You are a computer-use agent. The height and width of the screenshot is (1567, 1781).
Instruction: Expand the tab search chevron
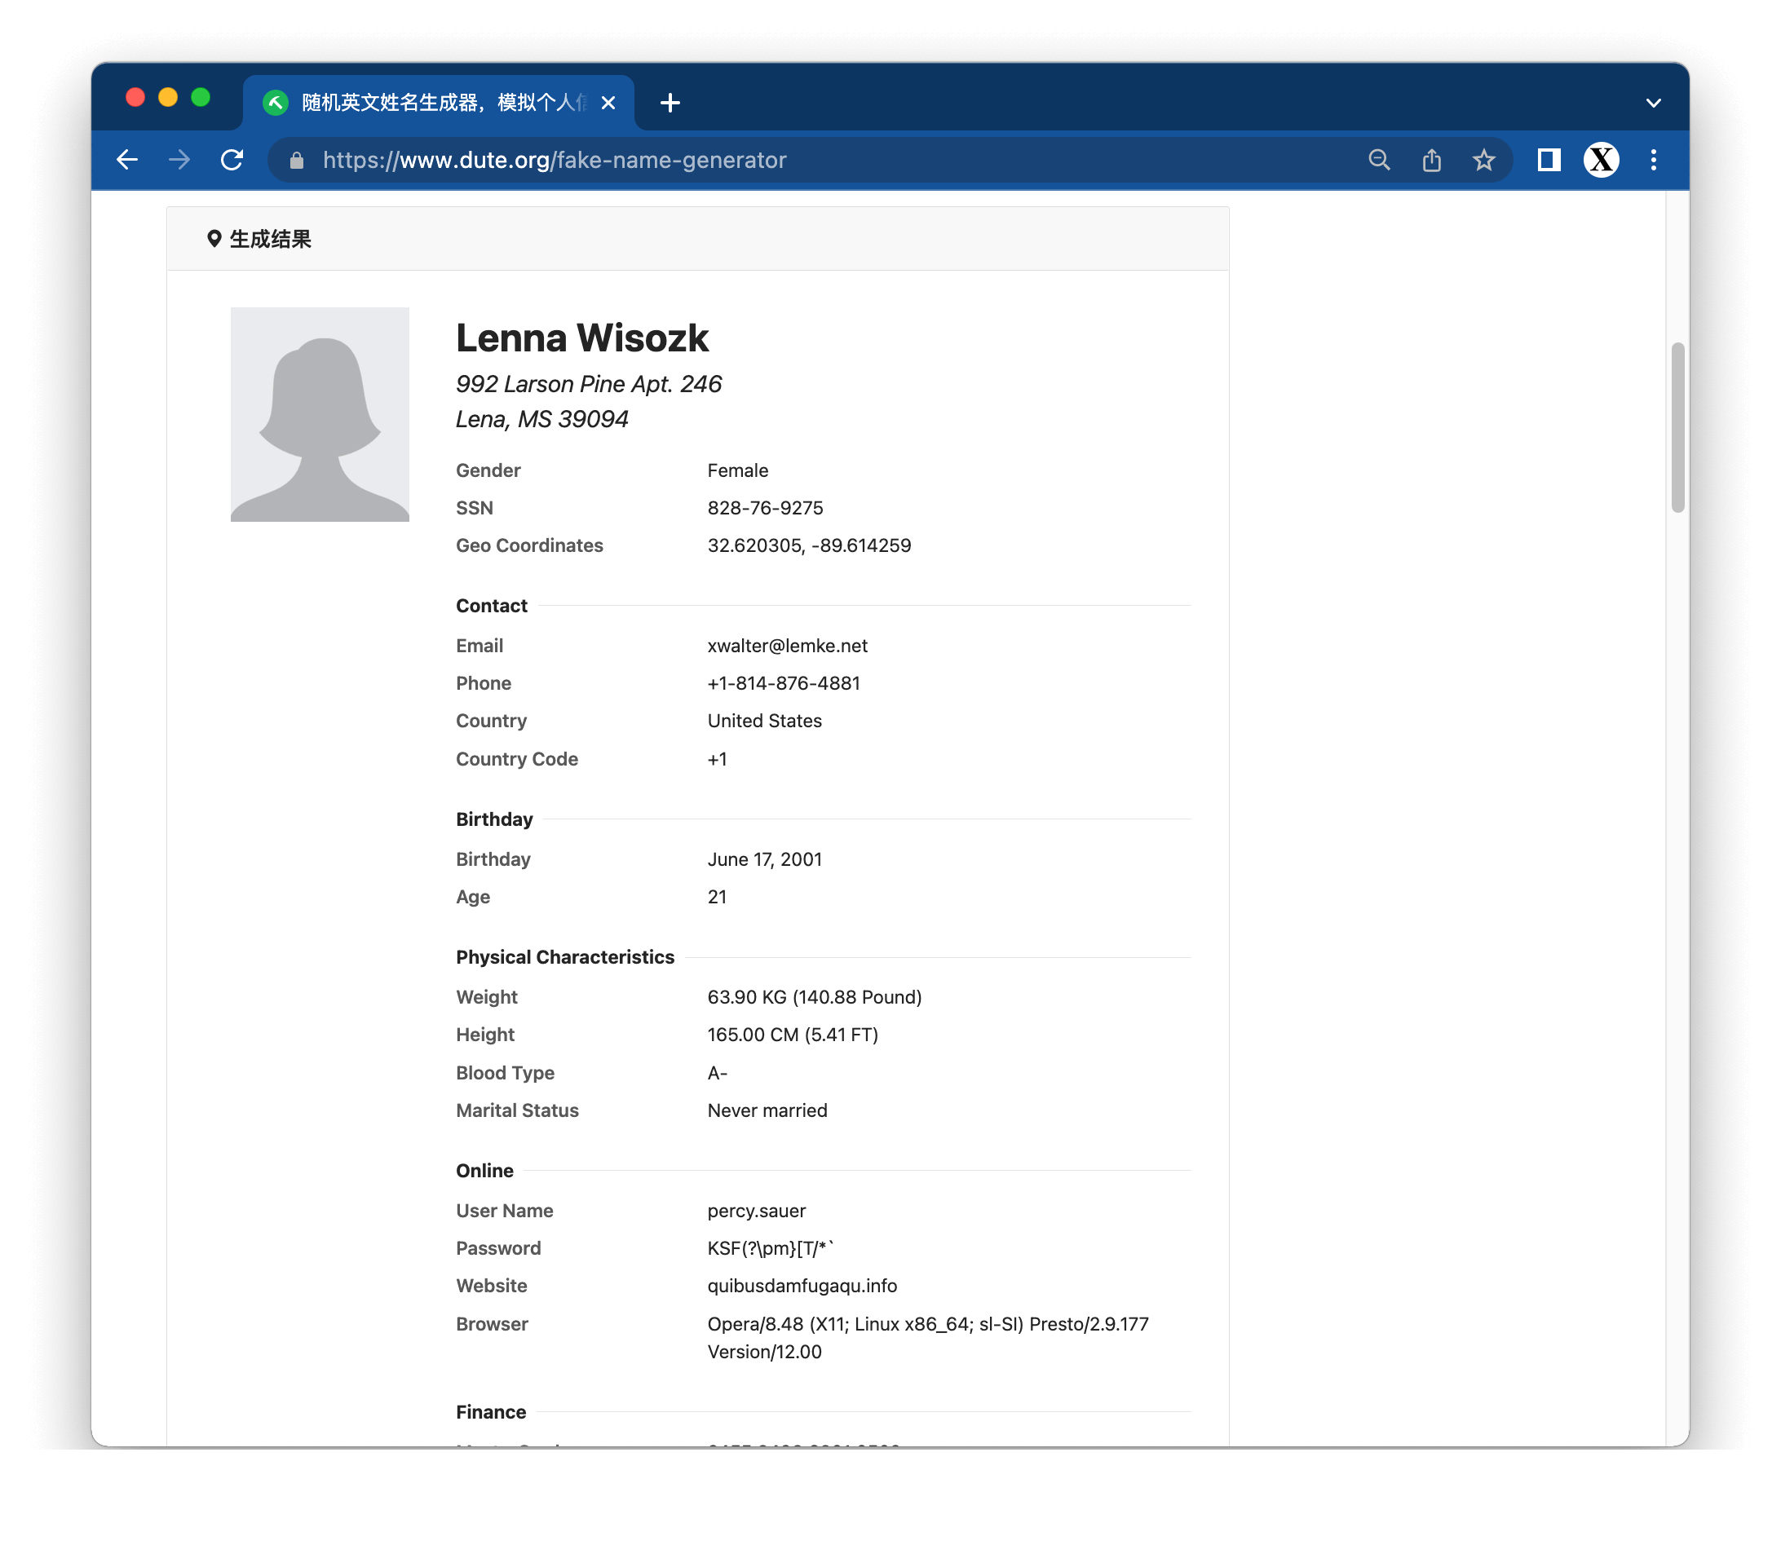coord(1653,103)
